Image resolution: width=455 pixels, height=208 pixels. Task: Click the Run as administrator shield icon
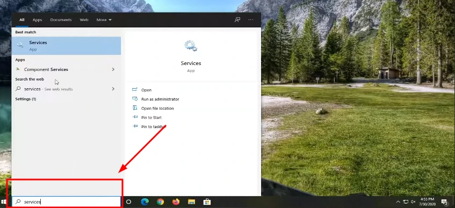(135, 99)
